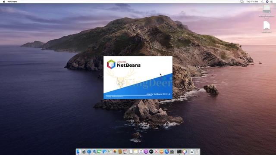Open Spotlight search magnifier
The height and width of the screenshot is (155, 276).
pos(262,2)
